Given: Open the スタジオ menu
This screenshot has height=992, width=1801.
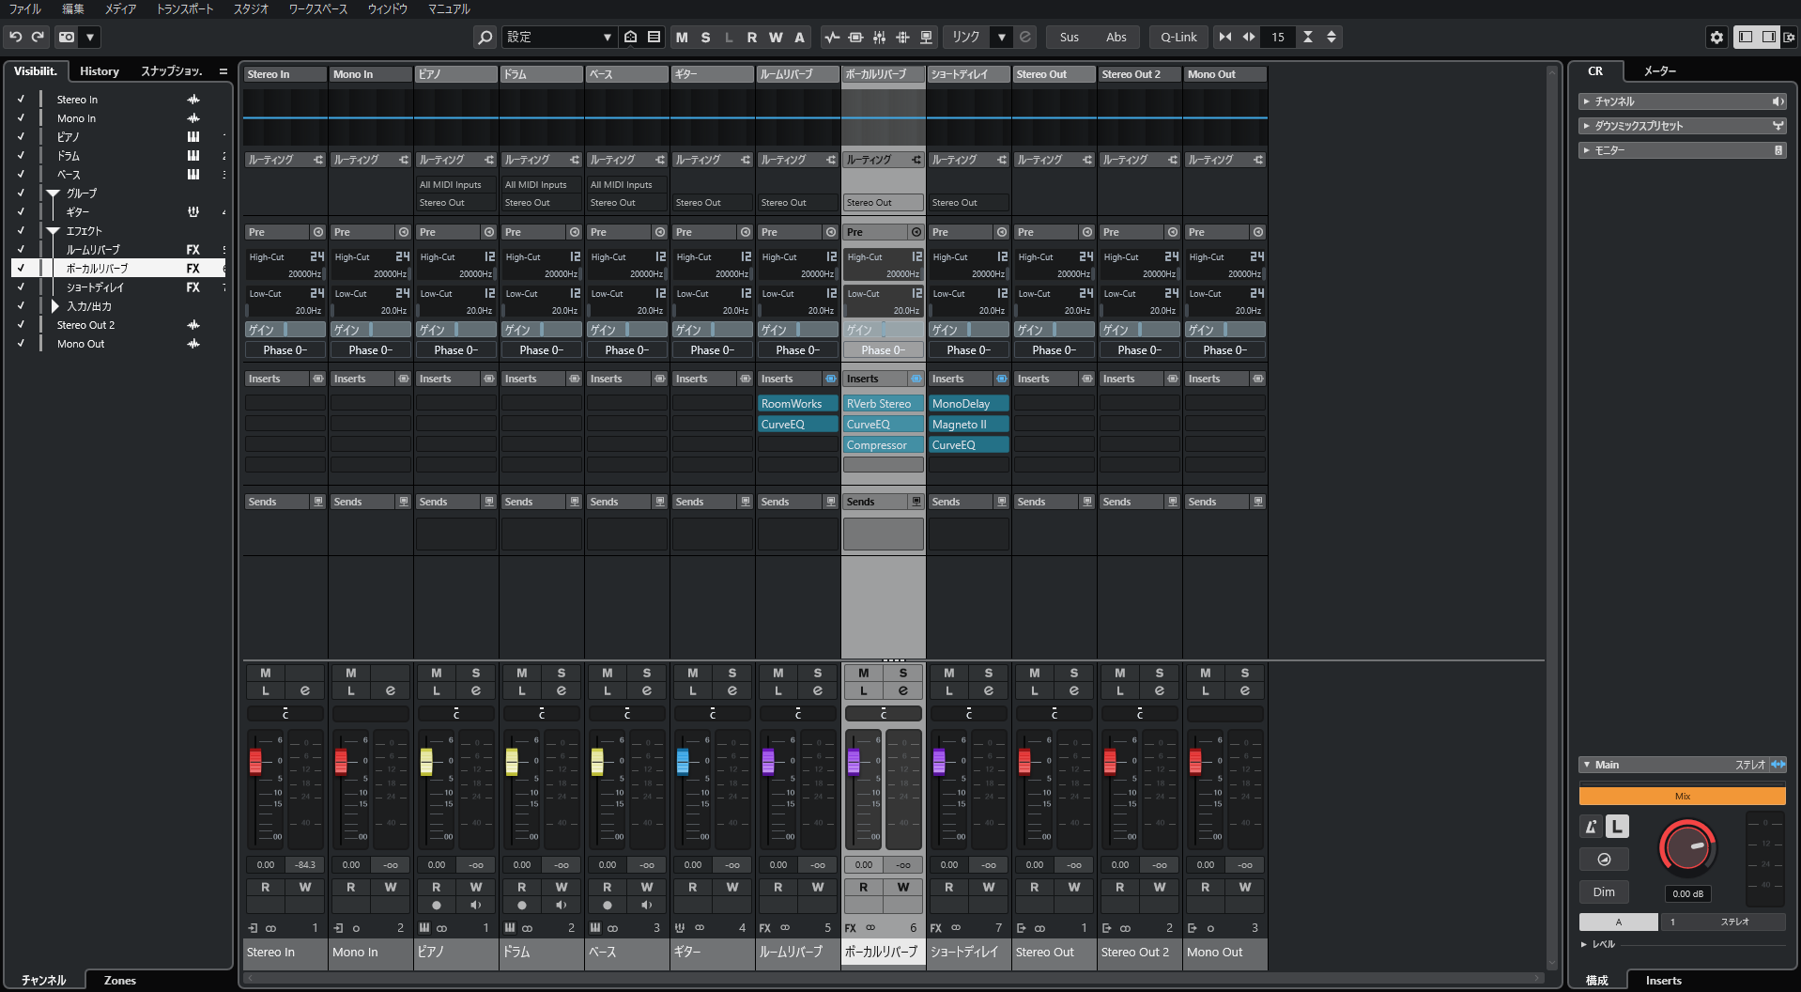Looking at the screenshot, I should click(x=251, y=8).
